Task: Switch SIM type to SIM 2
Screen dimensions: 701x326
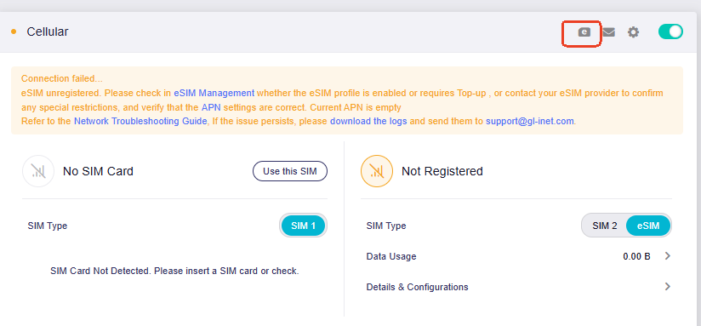Action: [604, 226]
